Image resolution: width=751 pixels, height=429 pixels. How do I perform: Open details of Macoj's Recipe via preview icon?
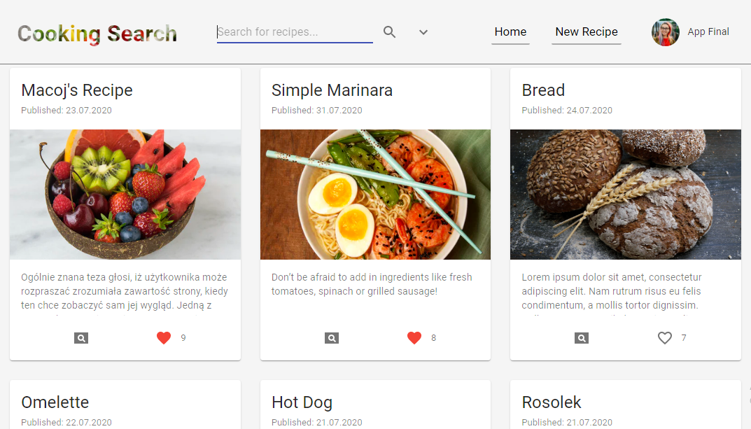(81, 338)
